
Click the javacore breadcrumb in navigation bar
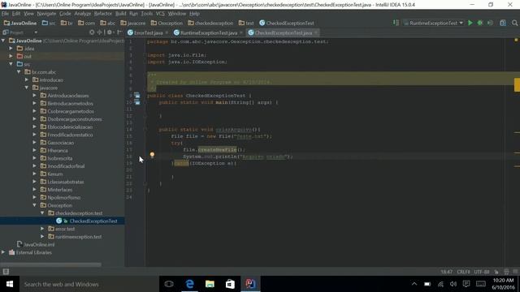pyautogui.click(x=133, y=24)
